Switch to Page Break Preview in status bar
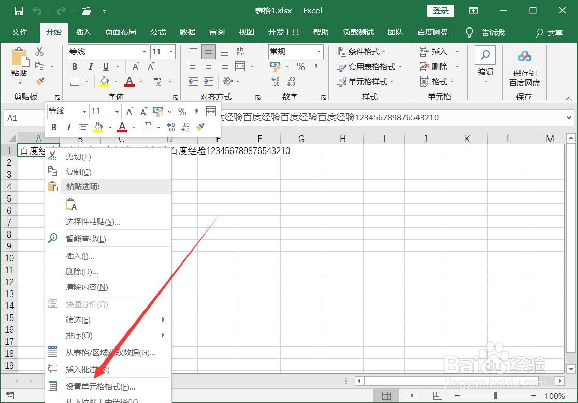This screenshot has width=578, height=403. coord(438,396)
